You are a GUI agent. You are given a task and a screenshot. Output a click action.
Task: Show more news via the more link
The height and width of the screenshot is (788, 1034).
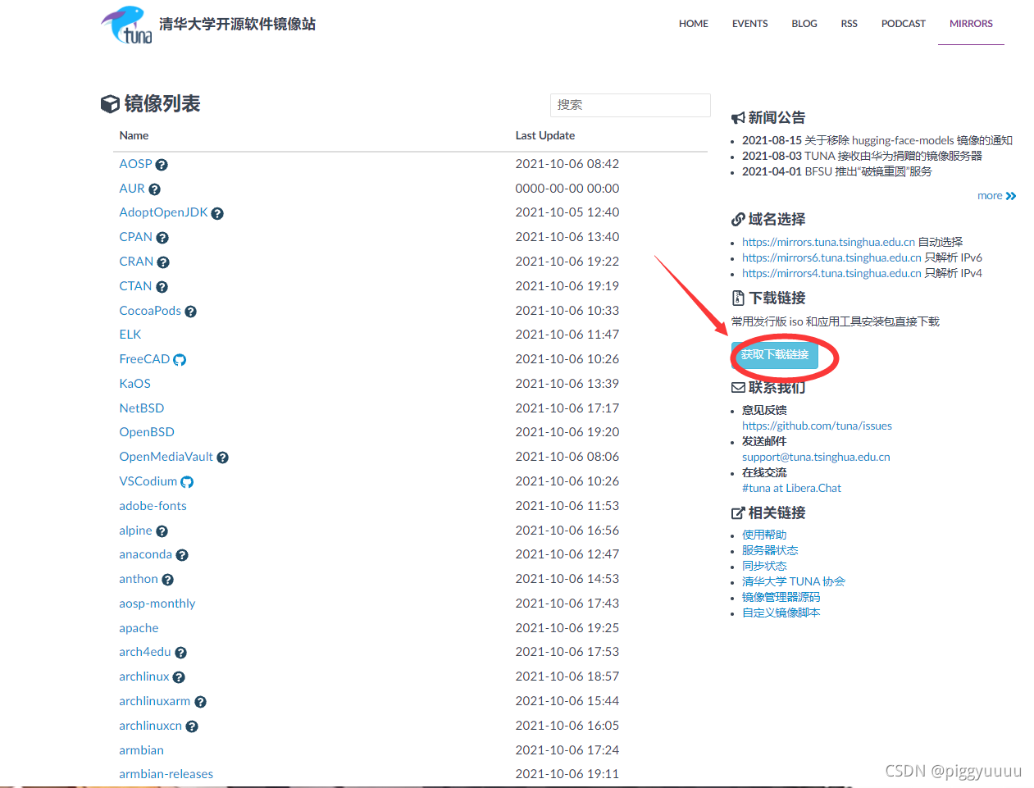coord(996,196)
